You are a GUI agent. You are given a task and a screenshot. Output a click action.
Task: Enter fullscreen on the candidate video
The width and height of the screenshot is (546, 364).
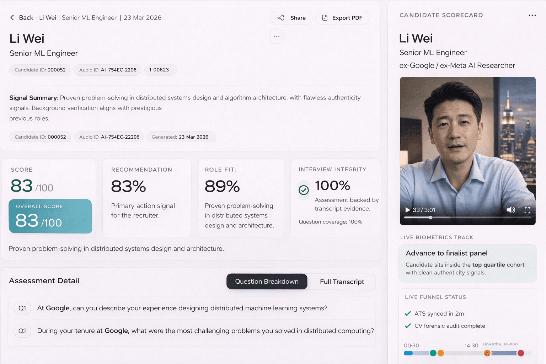[528, 210]
